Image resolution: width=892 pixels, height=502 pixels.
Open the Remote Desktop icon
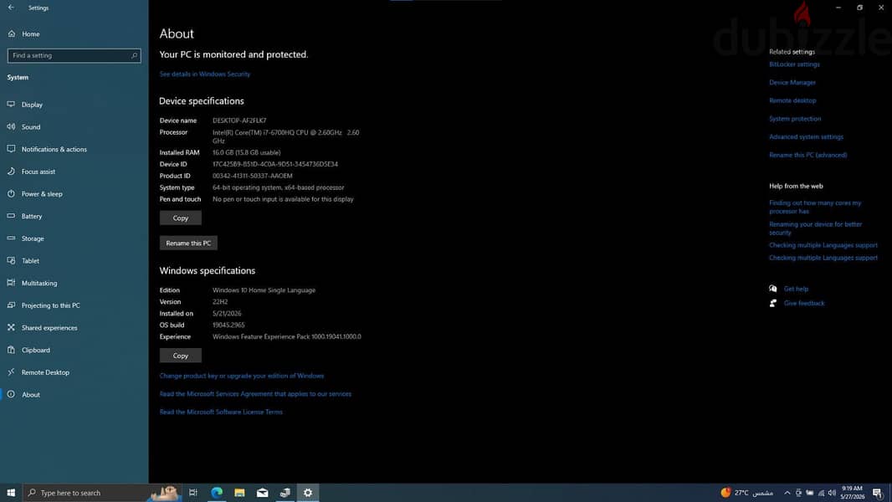click(11, 371)
